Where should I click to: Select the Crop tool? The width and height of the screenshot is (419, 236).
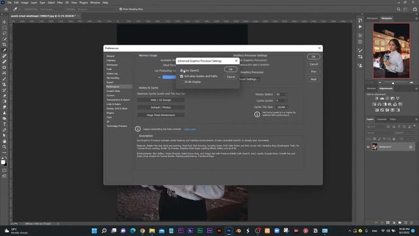pyautogui.click(x=5, y=45)
